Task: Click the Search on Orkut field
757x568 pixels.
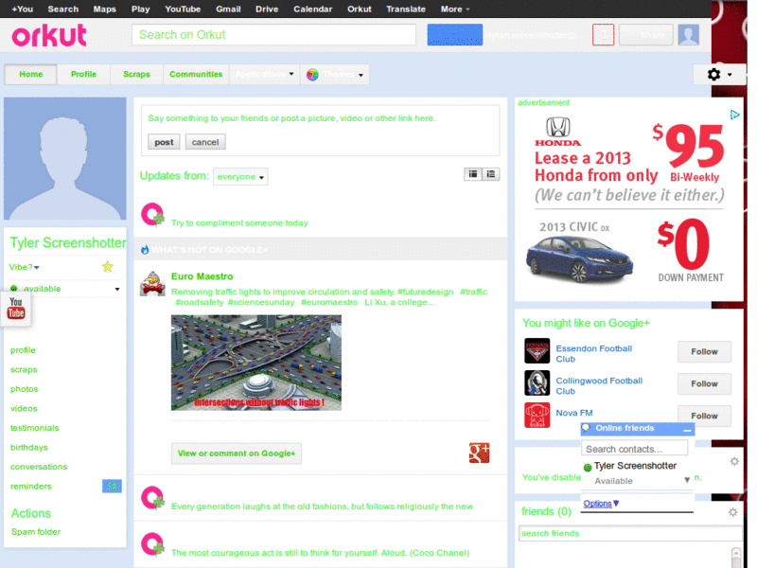Action: (273, 35)
